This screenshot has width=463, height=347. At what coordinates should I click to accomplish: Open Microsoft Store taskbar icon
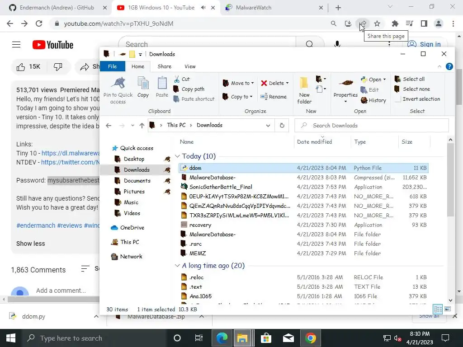click(266, 338)
